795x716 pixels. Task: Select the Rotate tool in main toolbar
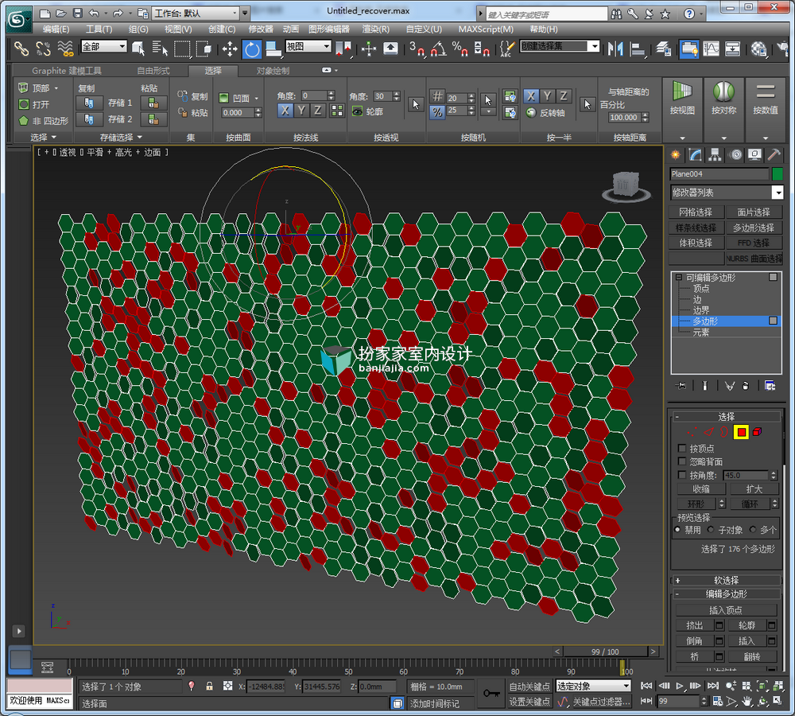click(x=252, y=49)
